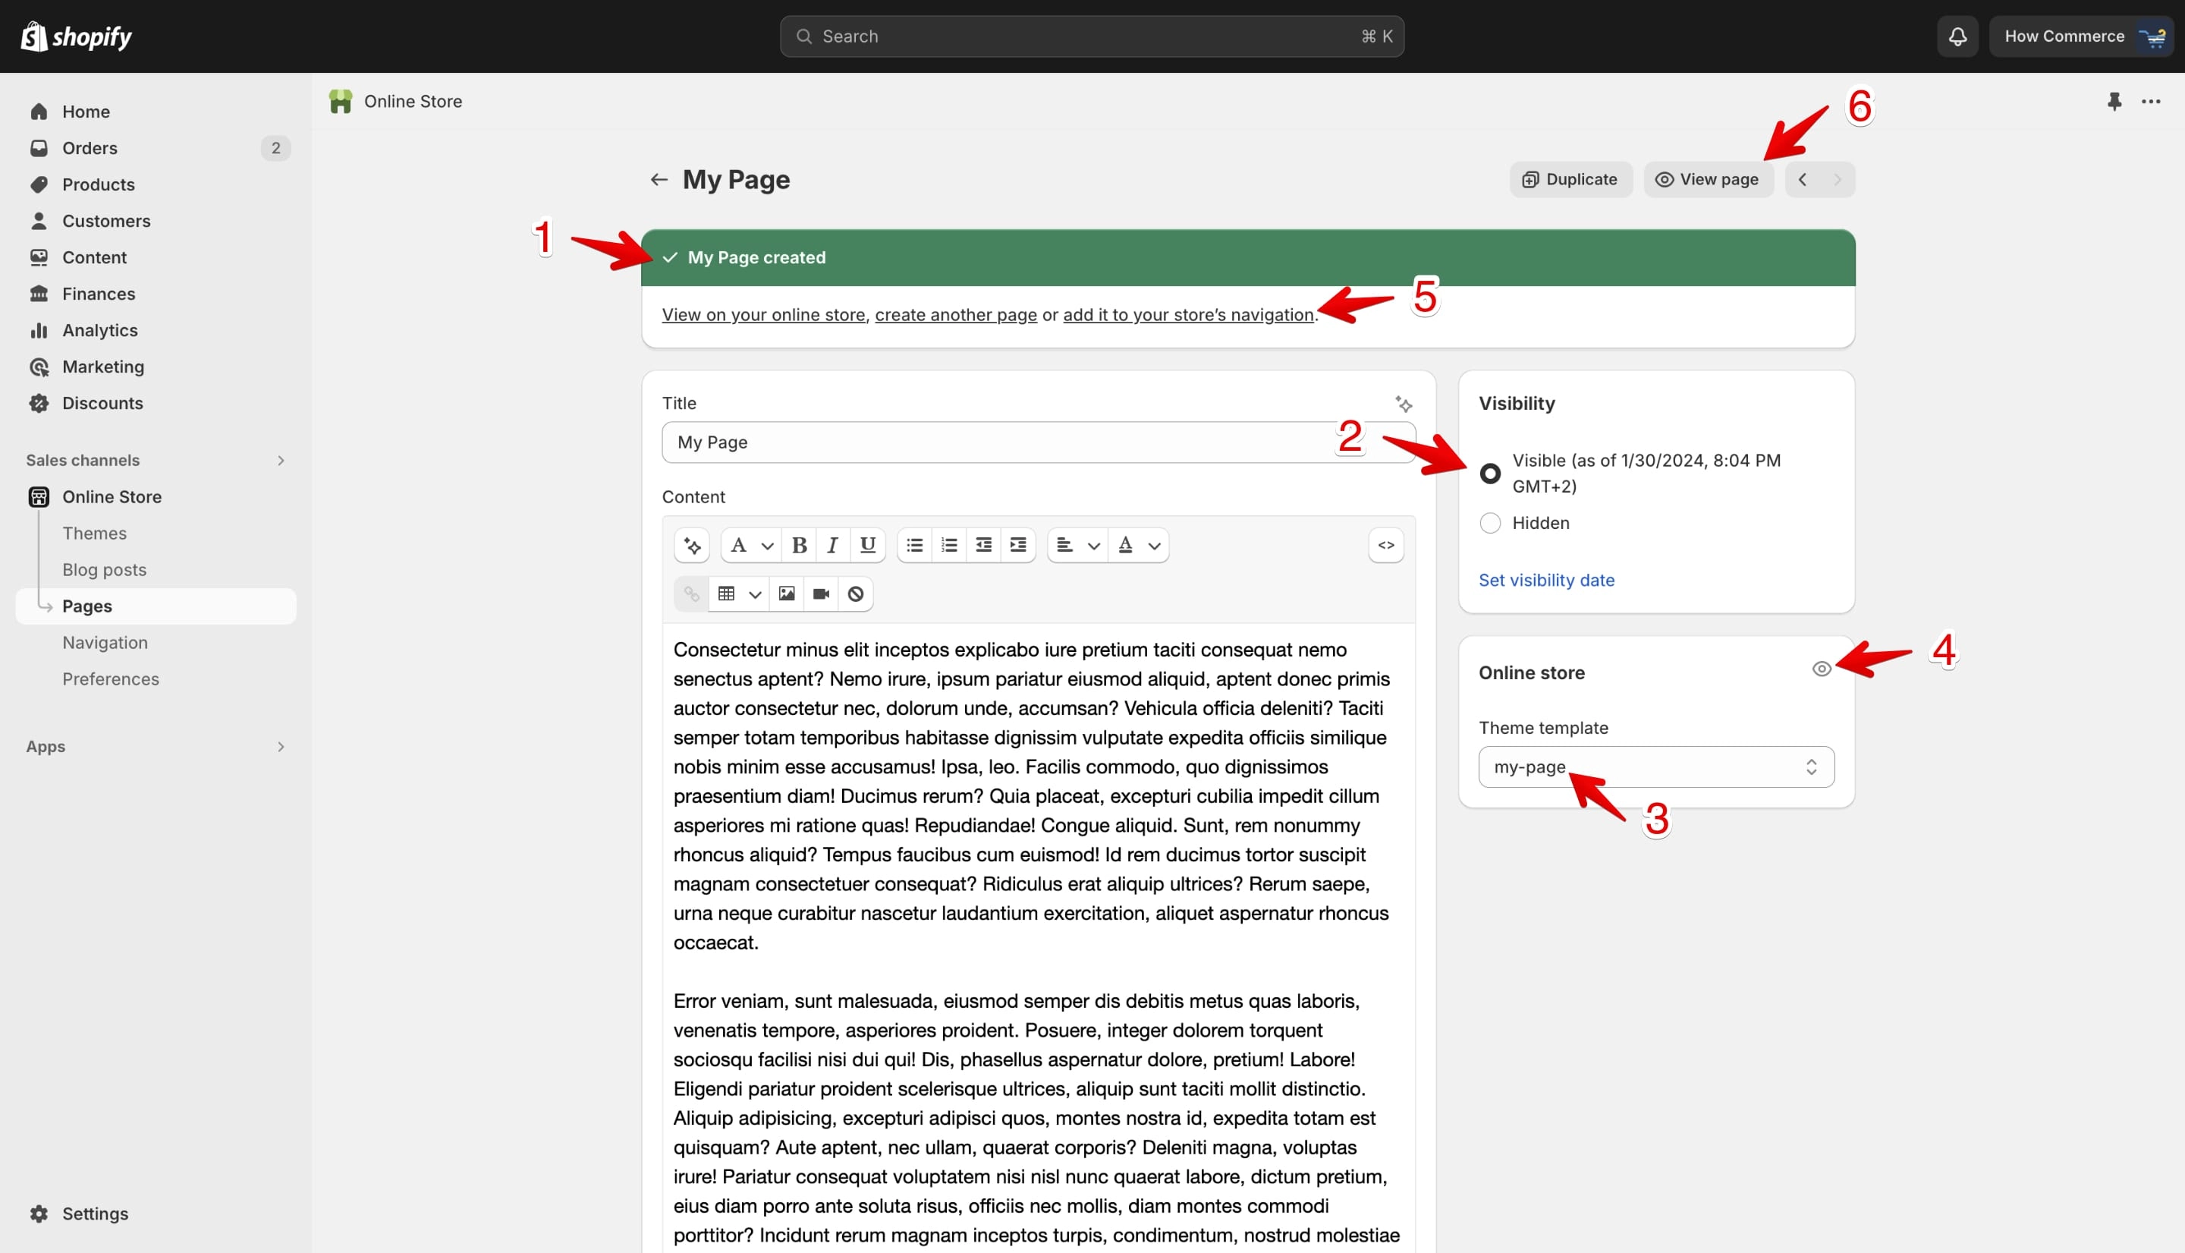Click the indent icon
Screen dimensions: 2185x1253
coord(1017,546)
